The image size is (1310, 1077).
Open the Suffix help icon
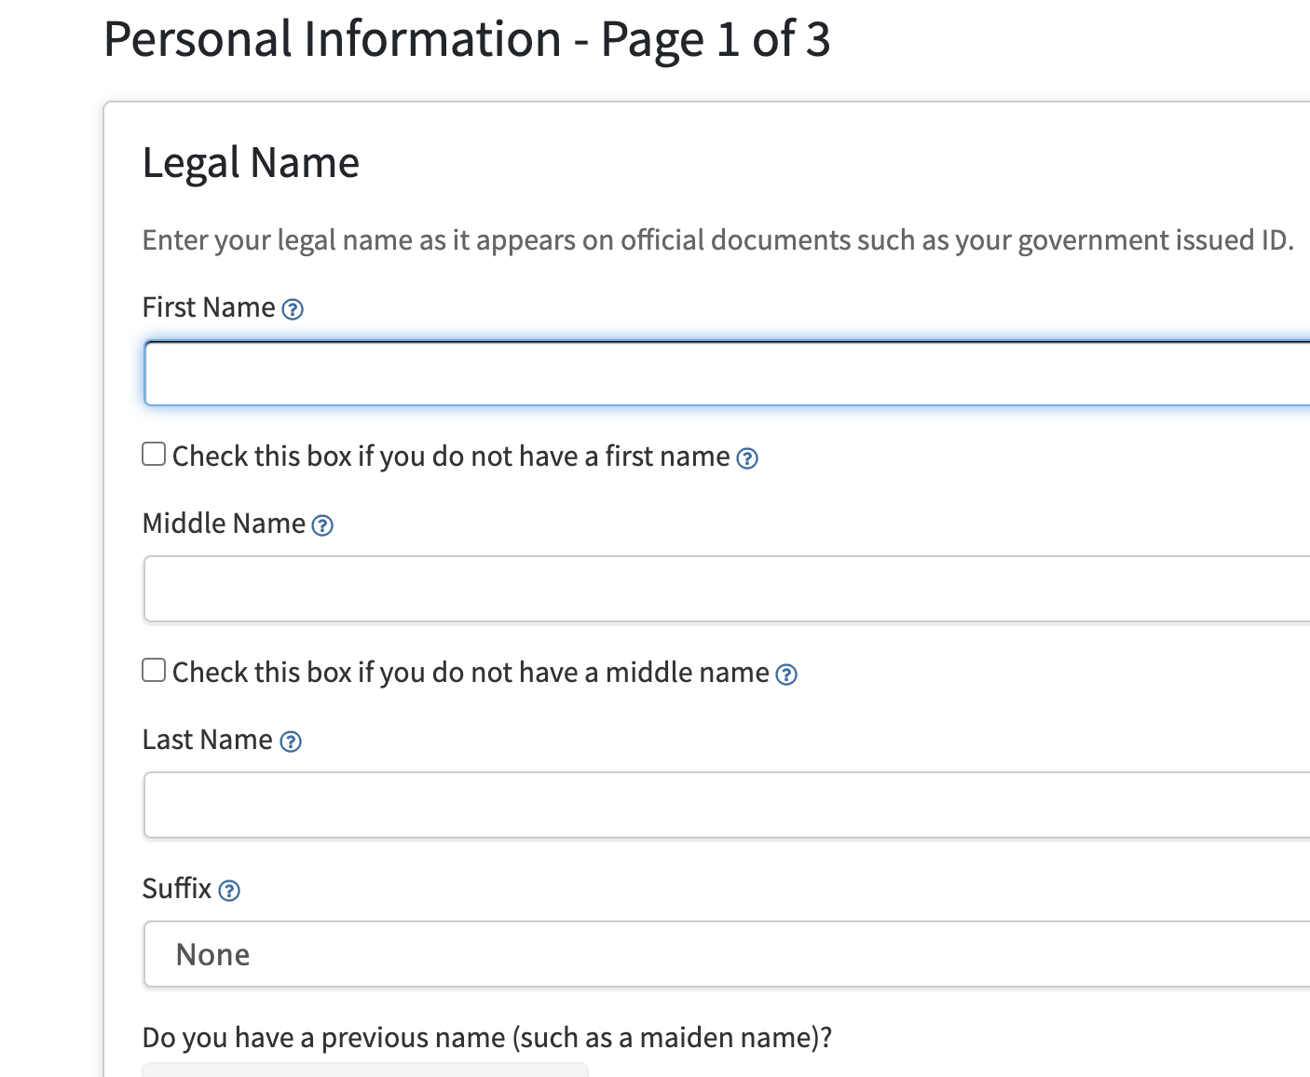(229, 891)
